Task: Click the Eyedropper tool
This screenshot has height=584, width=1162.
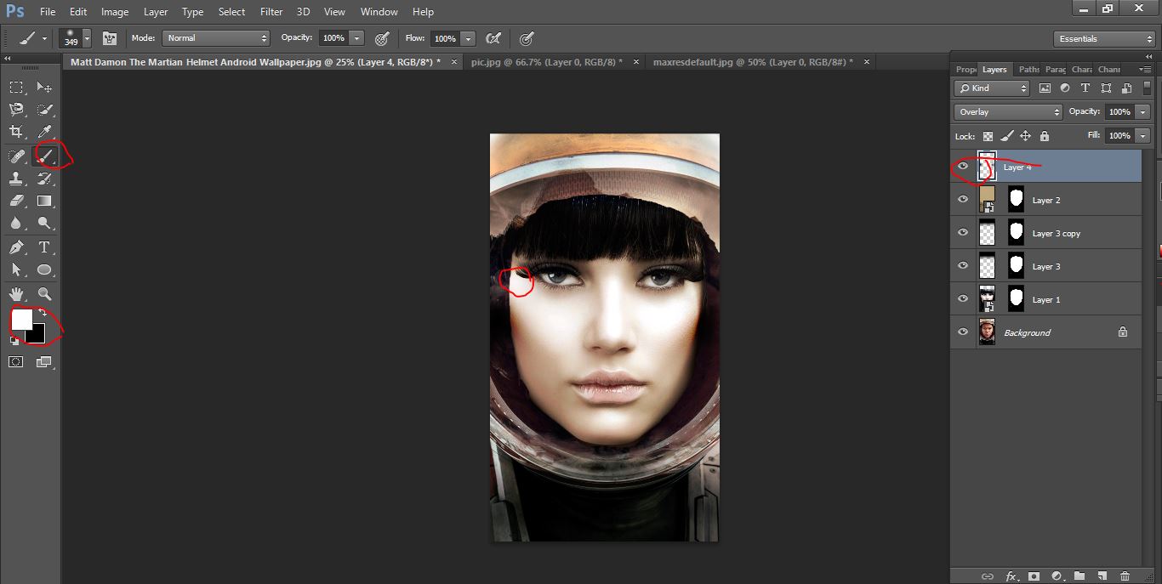Action: coord(45,132)
